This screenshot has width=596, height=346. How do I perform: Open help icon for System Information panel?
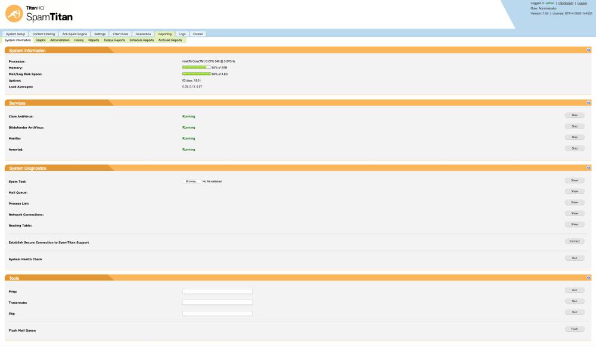coord(588,50)
